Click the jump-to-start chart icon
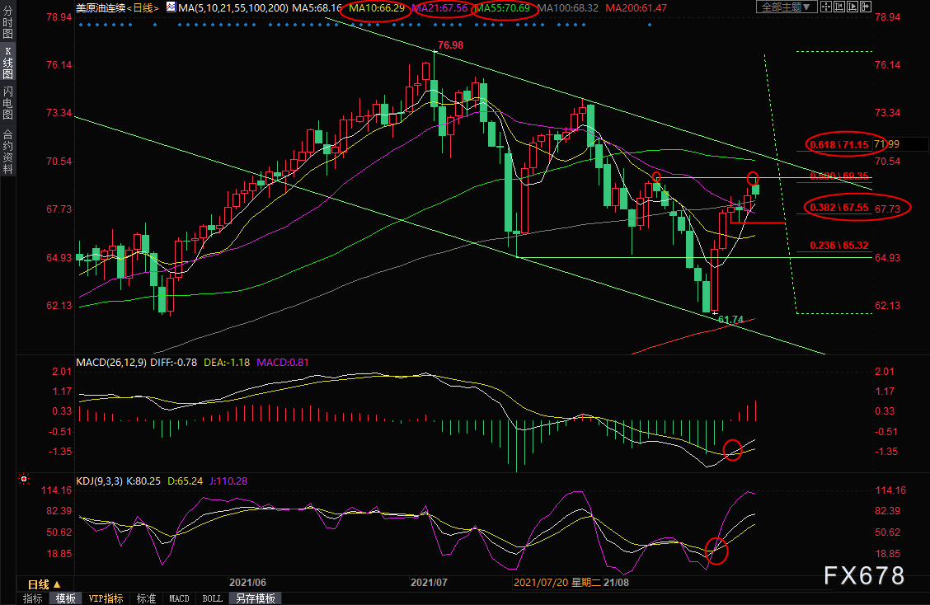Screen dimensions: 930x605 (839, 7)
